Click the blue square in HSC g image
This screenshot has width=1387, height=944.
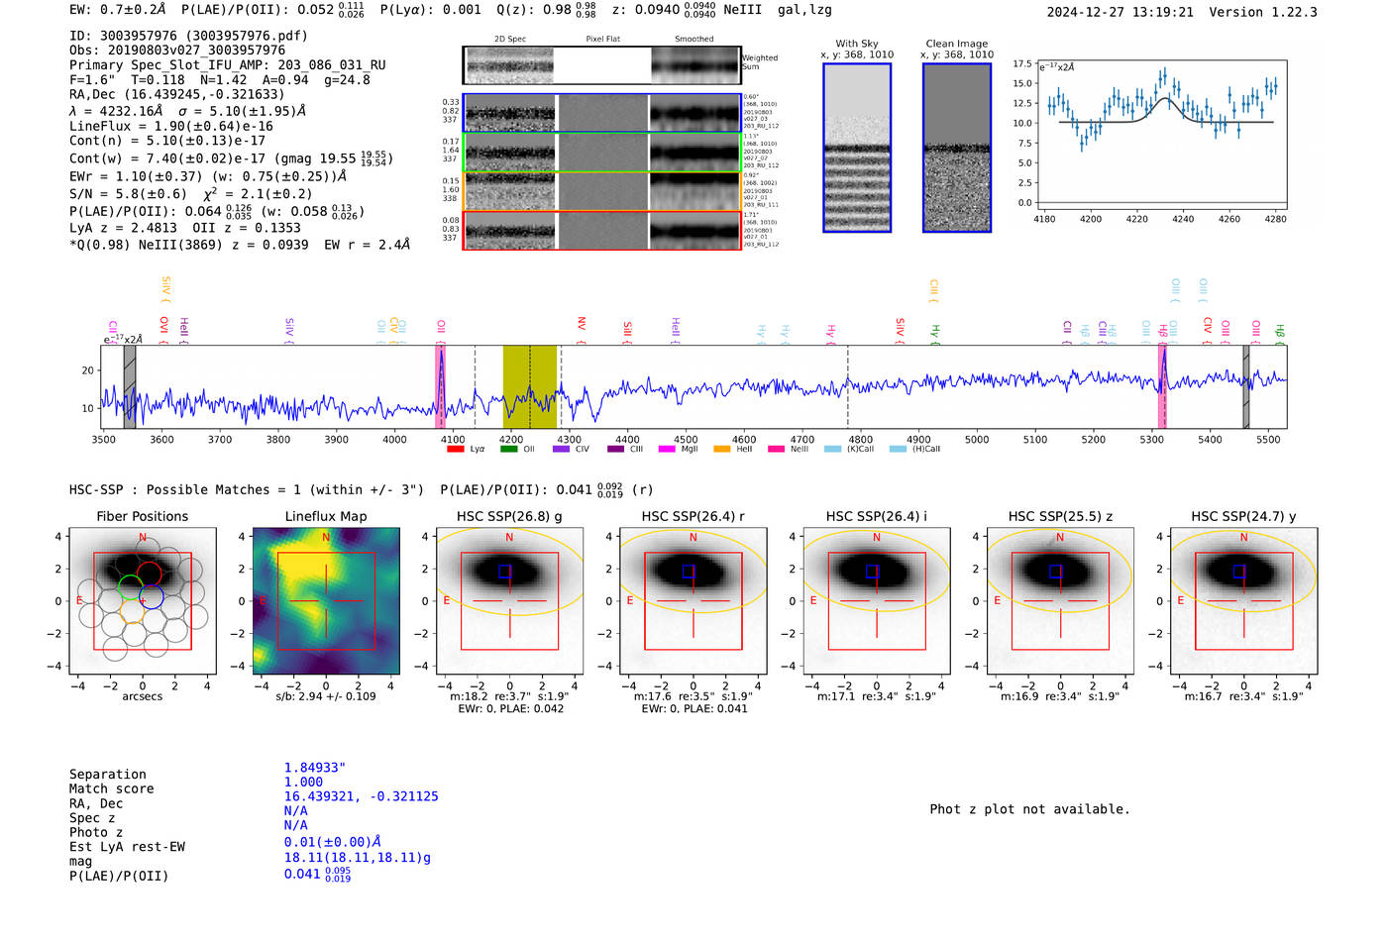[505, 572]
